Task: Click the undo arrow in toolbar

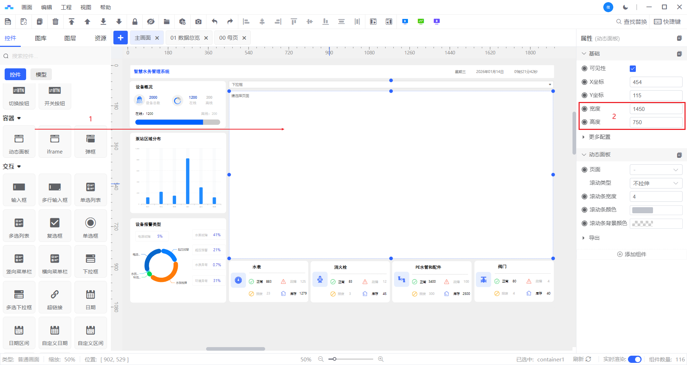Action: coord(214,21)
